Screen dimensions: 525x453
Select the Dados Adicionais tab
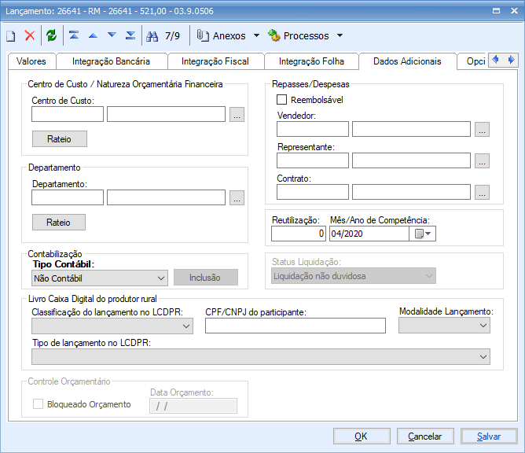click(x=407, y=61)
